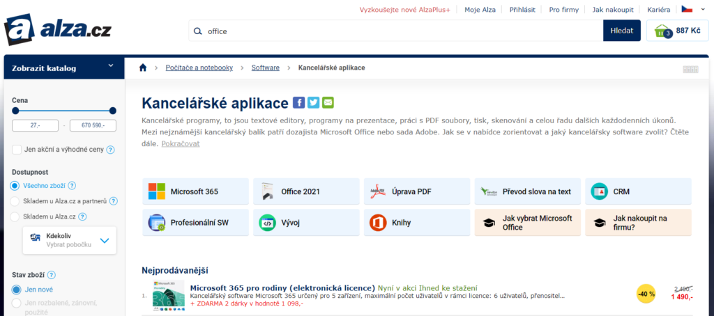Expand the Zobrazit katalog menu
Viewport: 714px width, 316px height.
[64, 68]
